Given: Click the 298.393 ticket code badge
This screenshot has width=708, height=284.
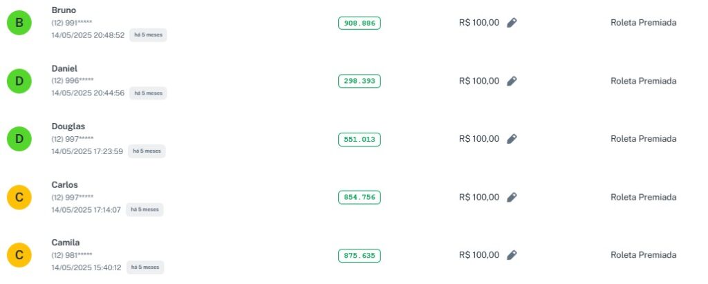Looking at the screenshot, I should (x=360, y=81).
